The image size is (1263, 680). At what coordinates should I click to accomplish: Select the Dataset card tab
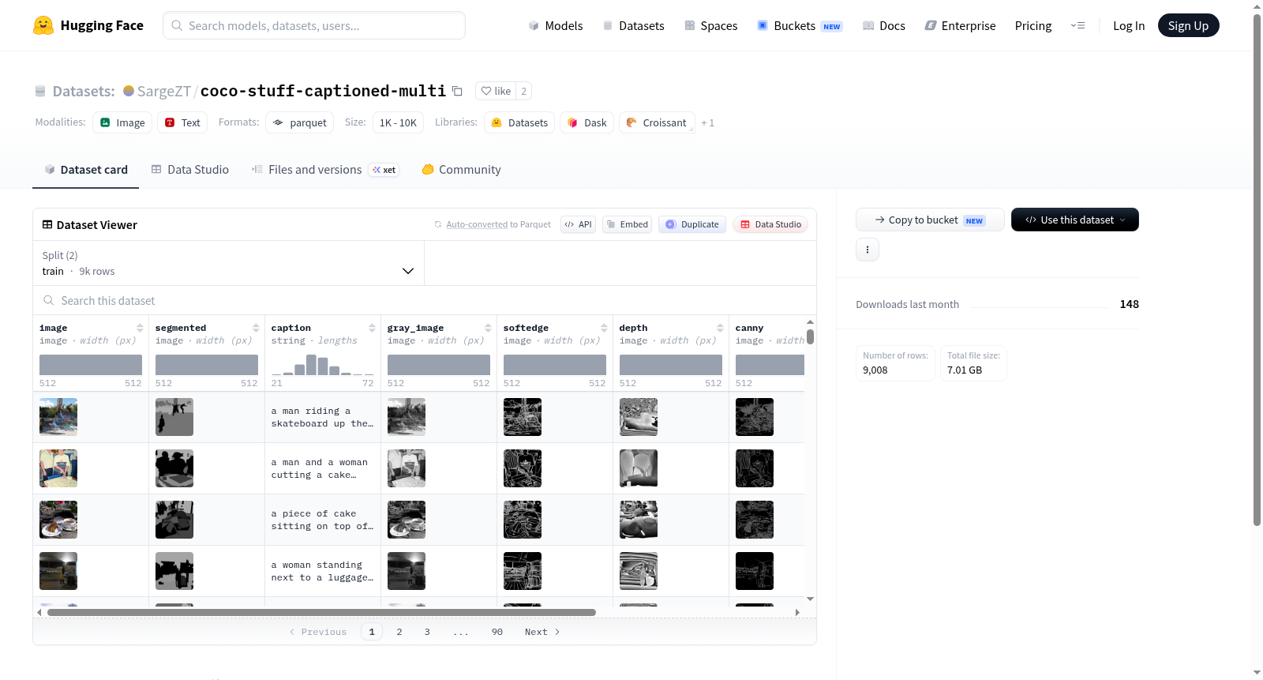tap(86, 170)
